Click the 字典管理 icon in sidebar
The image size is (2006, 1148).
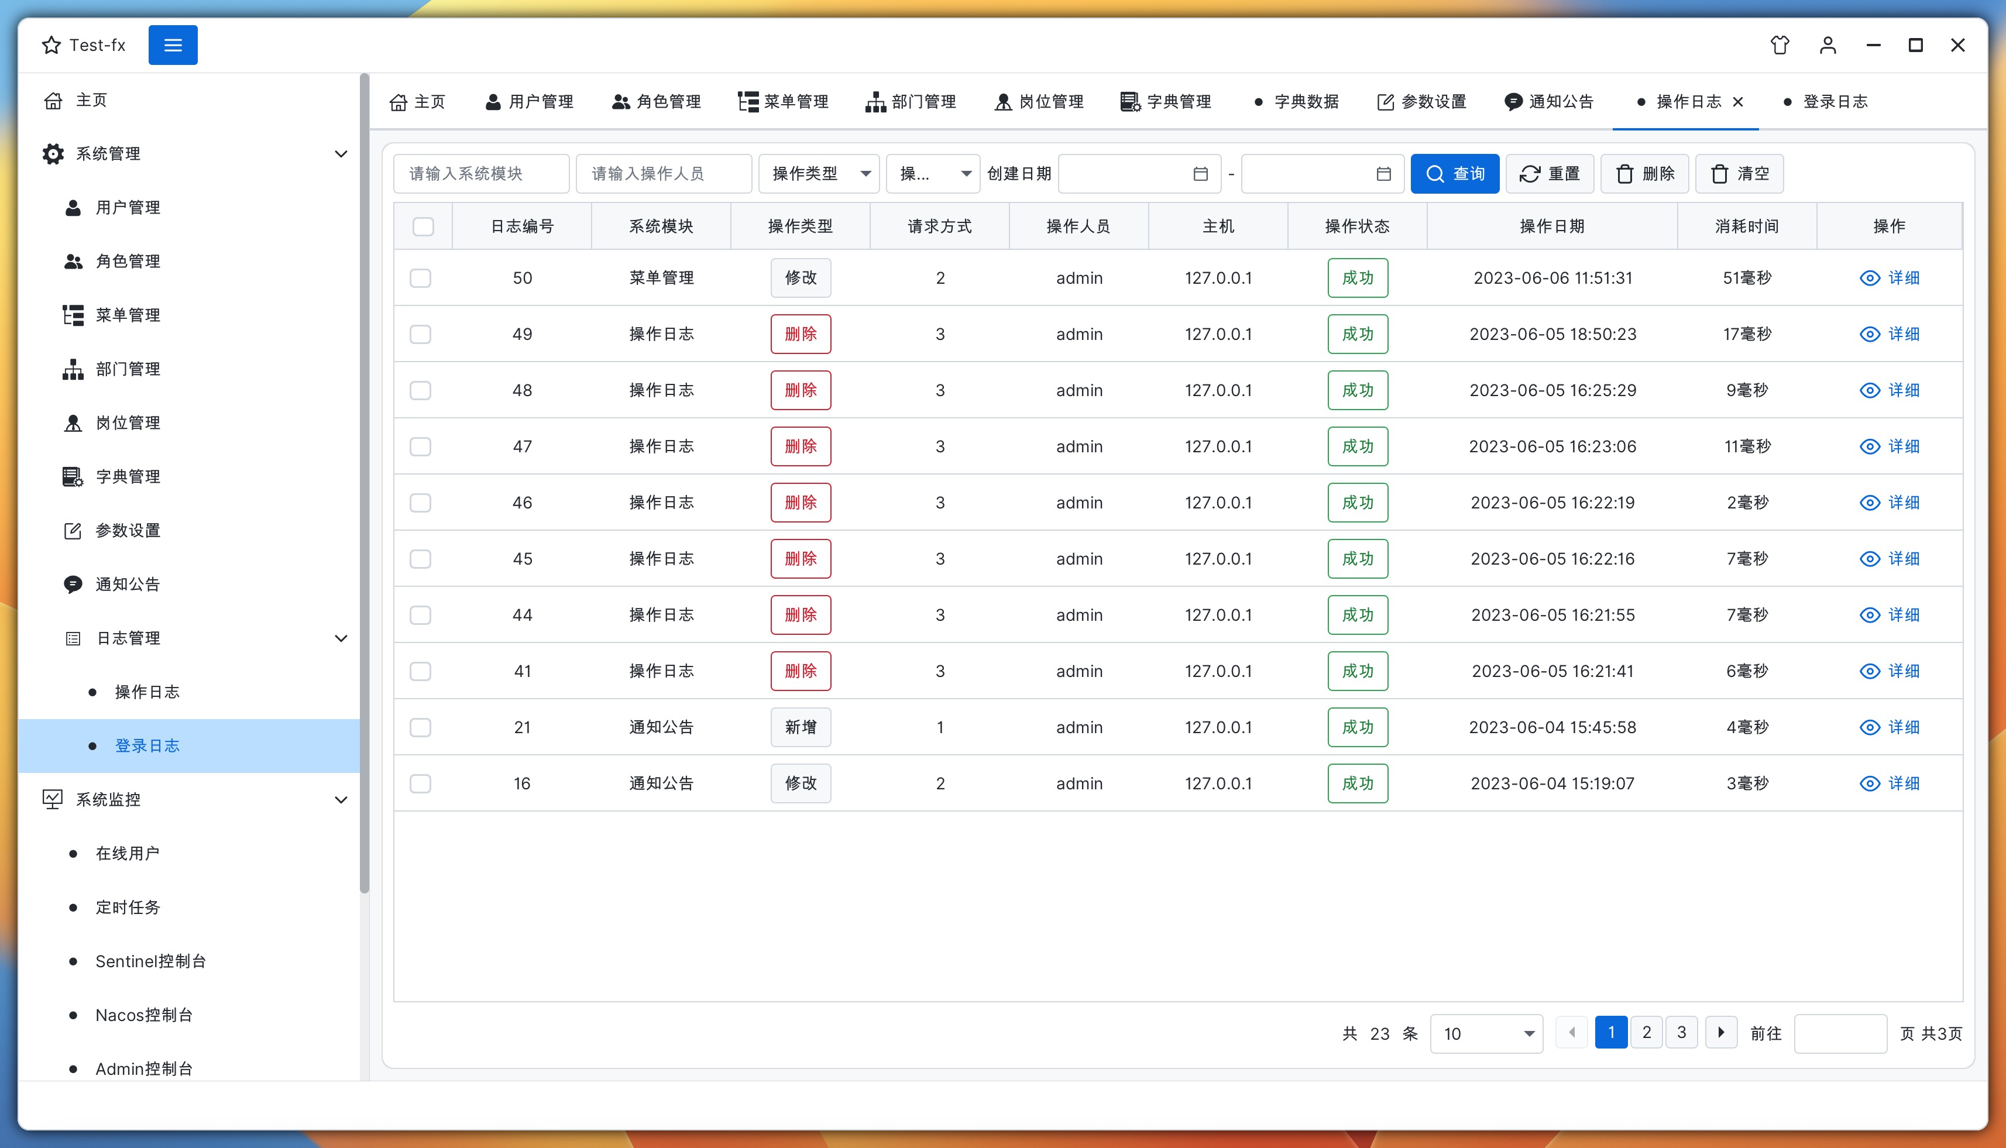click(x=73, y=476)
